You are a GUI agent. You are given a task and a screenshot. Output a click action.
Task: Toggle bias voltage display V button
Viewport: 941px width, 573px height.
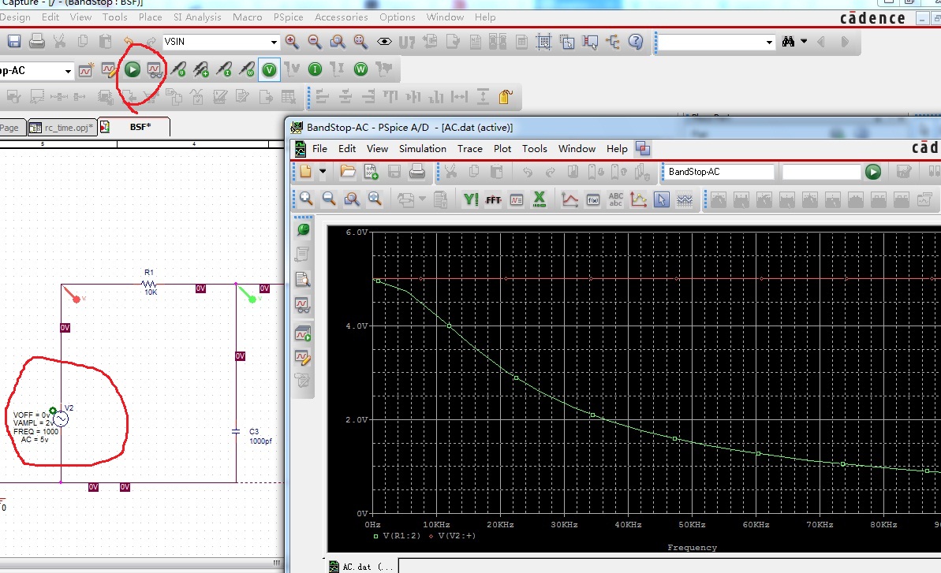(x=270, y=70)
